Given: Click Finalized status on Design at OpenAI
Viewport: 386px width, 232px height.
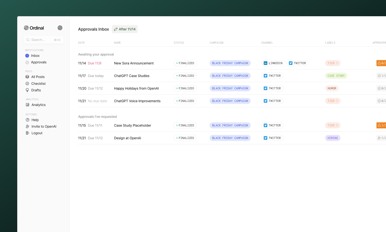Looking at the screenshot, I should click(x=185, y=138).
